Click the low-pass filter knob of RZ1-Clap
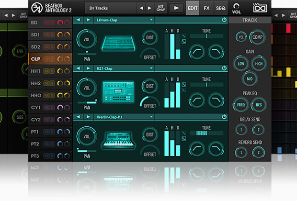The width and height of the screenshot is (297, 201). click(x=216, y=100)
